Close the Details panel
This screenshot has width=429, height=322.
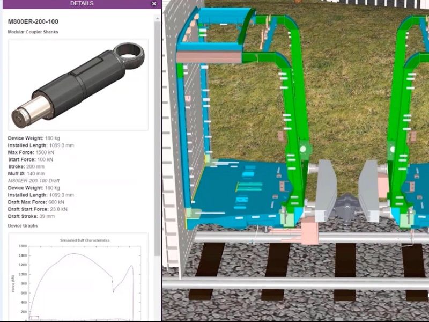pos(154,4)
